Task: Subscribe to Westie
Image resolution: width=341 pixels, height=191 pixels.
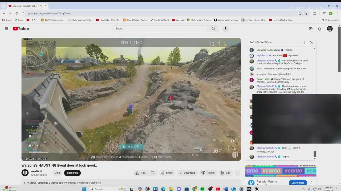Action: 72,173
